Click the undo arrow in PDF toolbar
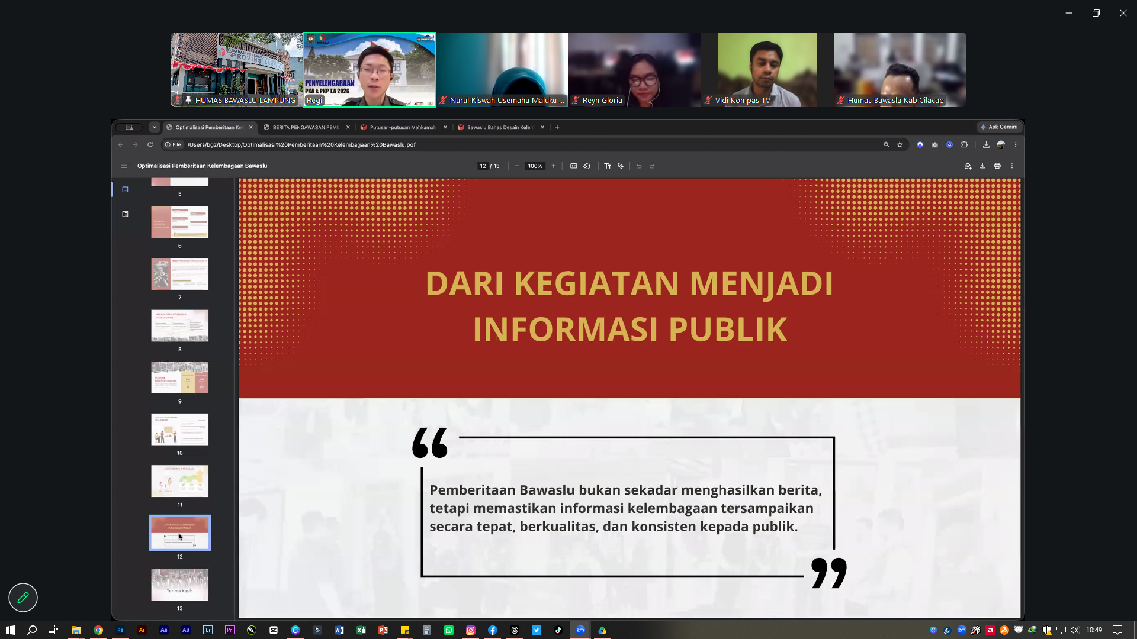This screenshot has height=639, width=1137. point(639,166)
